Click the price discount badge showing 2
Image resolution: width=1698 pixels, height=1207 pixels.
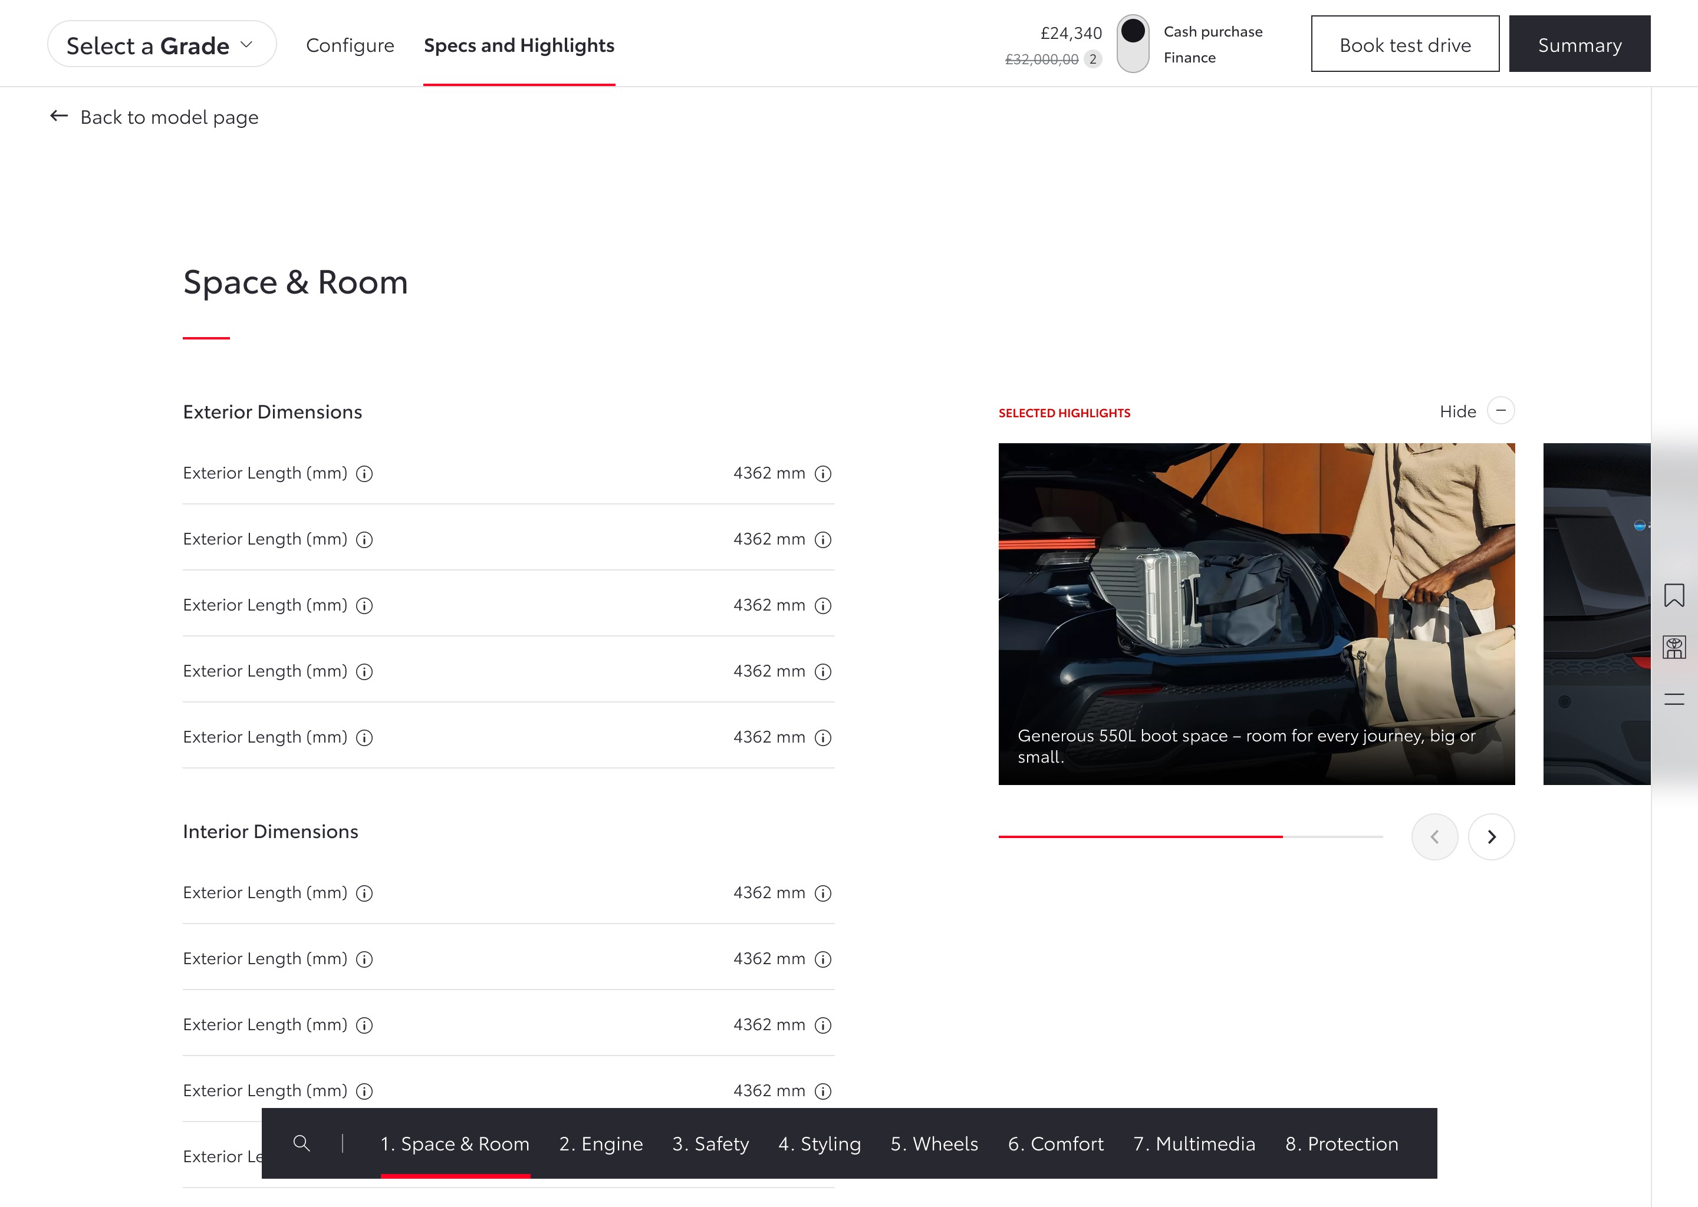coord(1092,60)
